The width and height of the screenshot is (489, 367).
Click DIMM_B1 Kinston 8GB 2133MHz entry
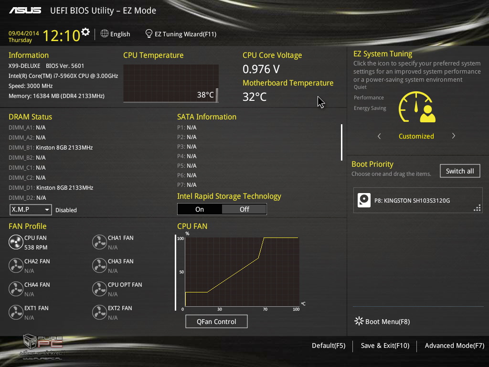pyautogui.click(x=51, y=148)
